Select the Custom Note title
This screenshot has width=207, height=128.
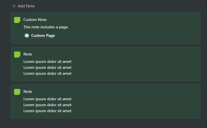(35, 20)
